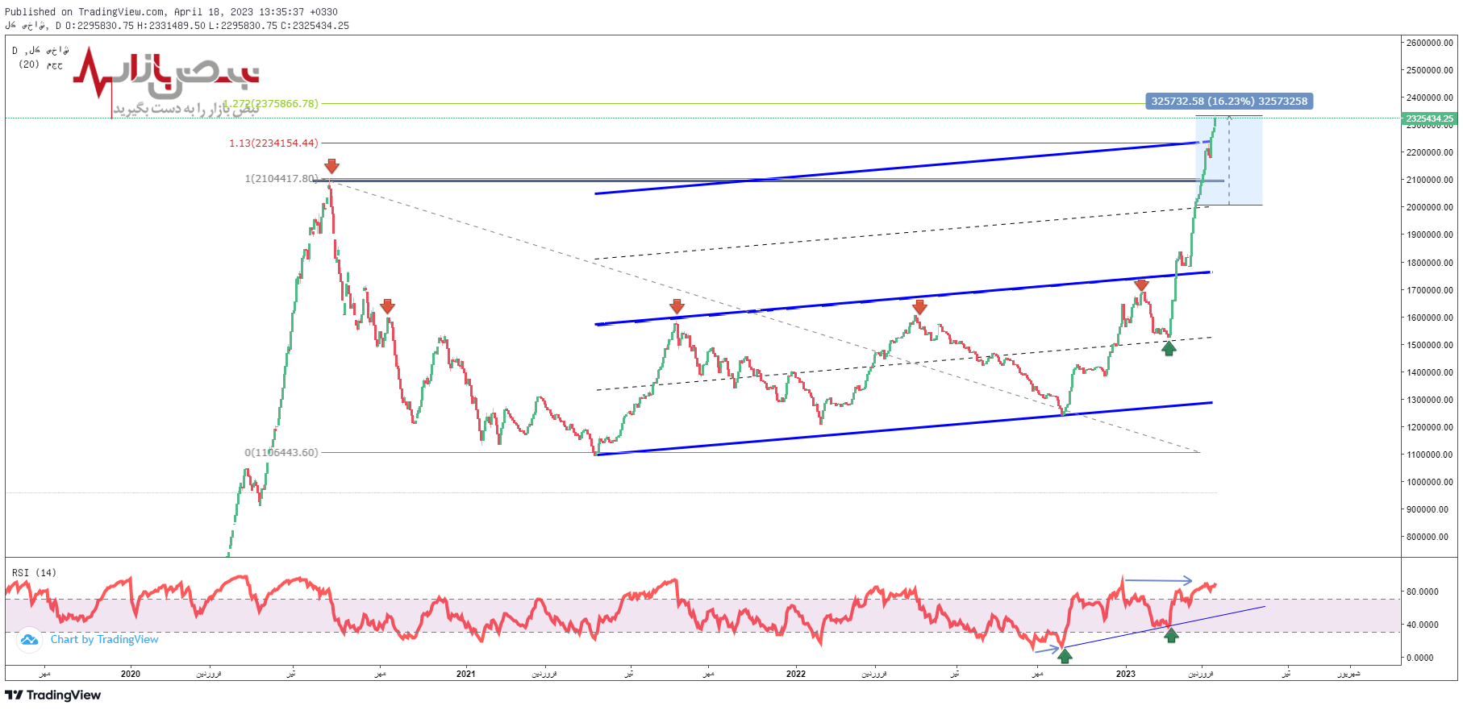Click the 2400000.00 price axis label

(x=1430, y=98)
